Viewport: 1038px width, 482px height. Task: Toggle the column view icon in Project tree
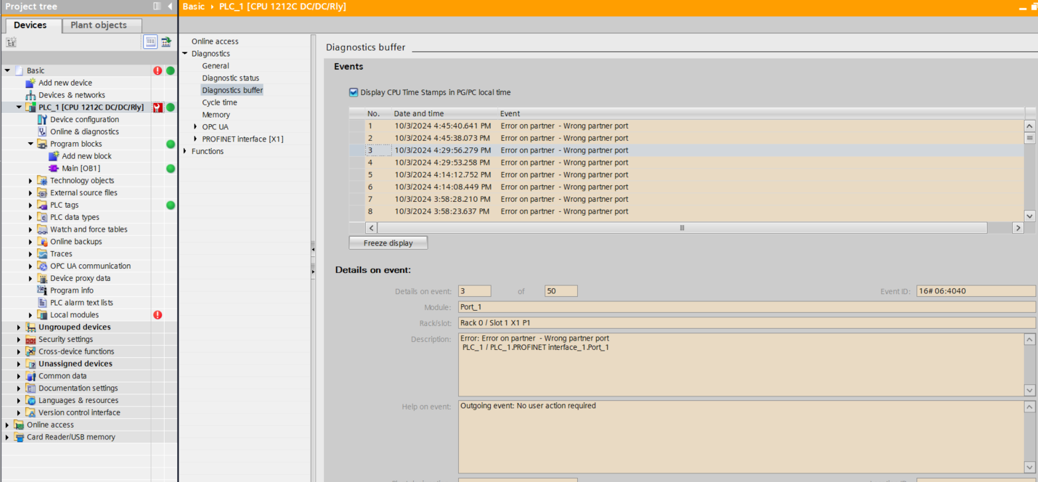pyautogui.click(x=151, y=42)
